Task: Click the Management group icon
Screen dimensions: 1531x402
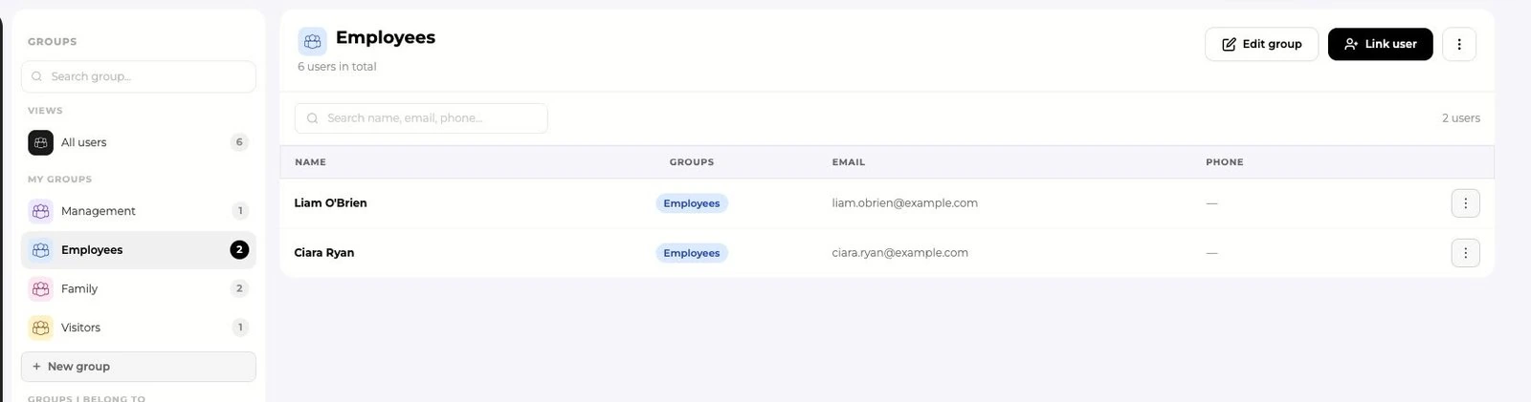Action: pos(40,211)
